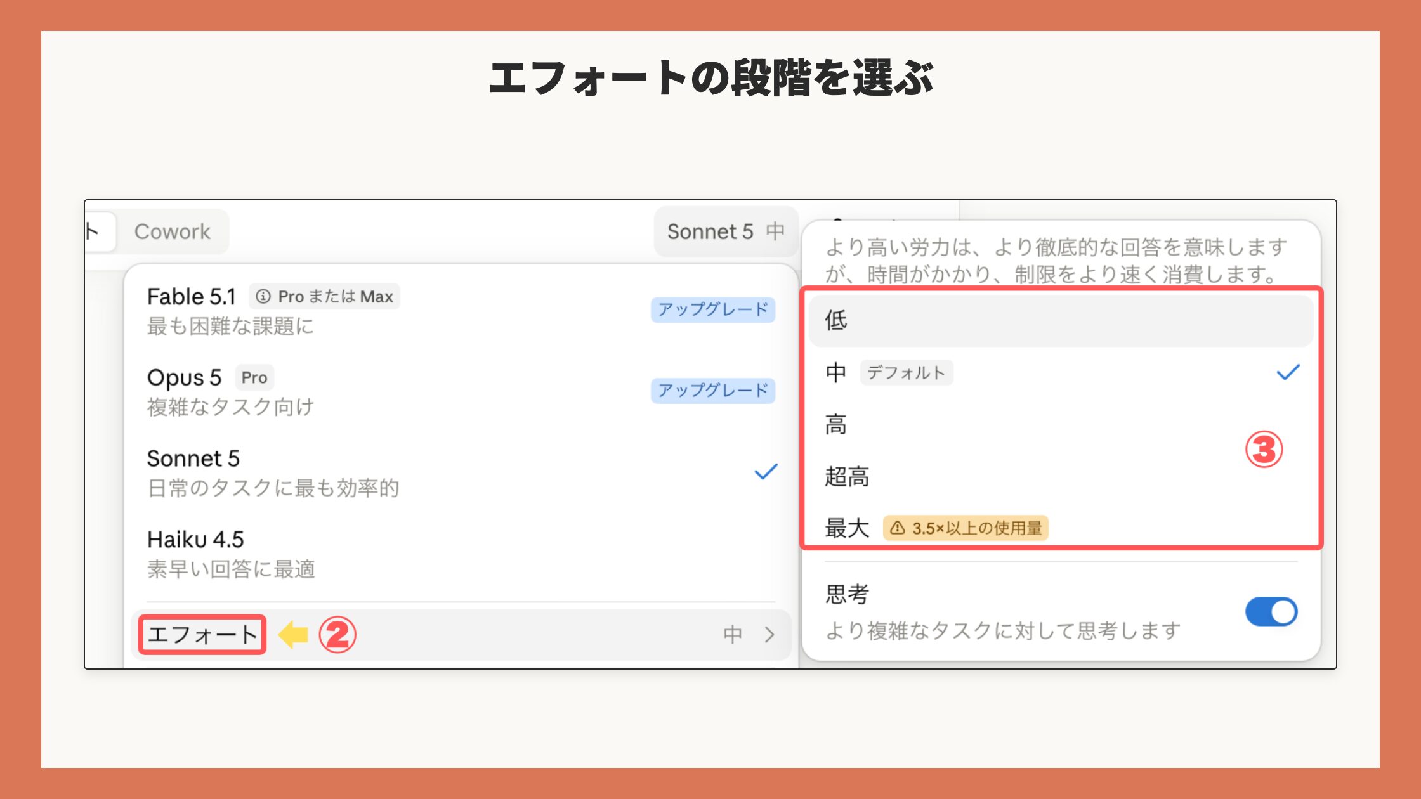Select Haiku 4.5 from the model list
The image size is (1421, 799).
pyautogui.click(x=461, y=554)
